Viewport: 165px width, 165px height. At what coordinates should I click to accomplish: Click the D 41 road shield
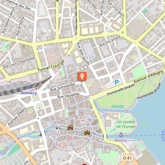127,158
